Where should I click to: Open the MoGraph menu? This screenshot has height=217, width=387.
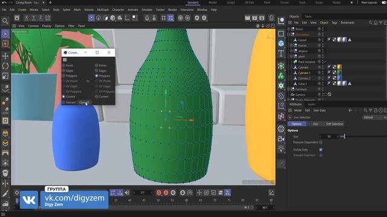(x=103, y=10)
